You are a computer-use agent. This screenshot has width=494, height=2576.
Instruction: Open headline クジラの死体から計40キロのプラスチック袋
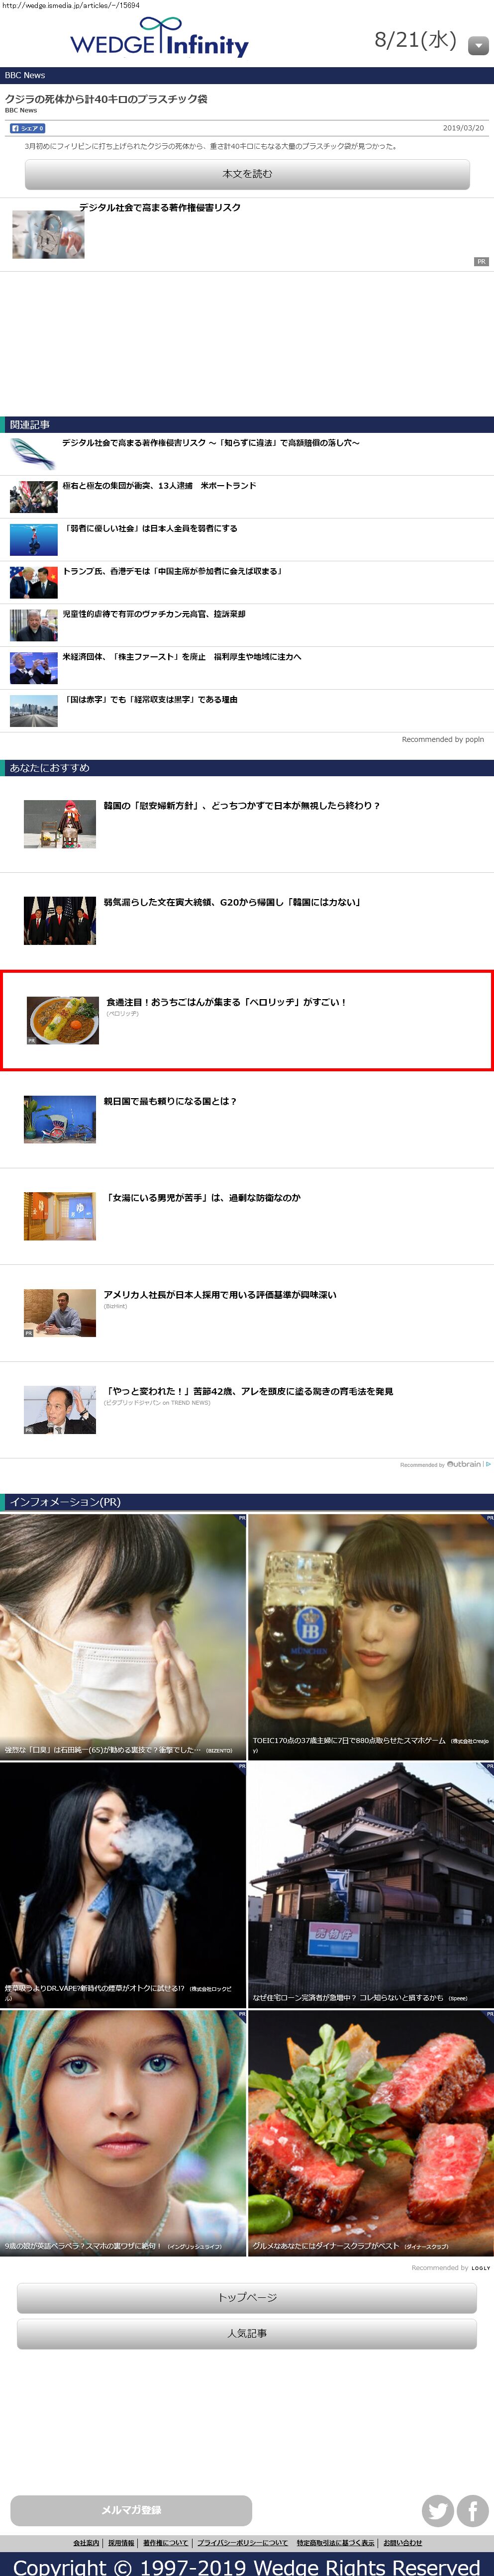tap(106, 98)
